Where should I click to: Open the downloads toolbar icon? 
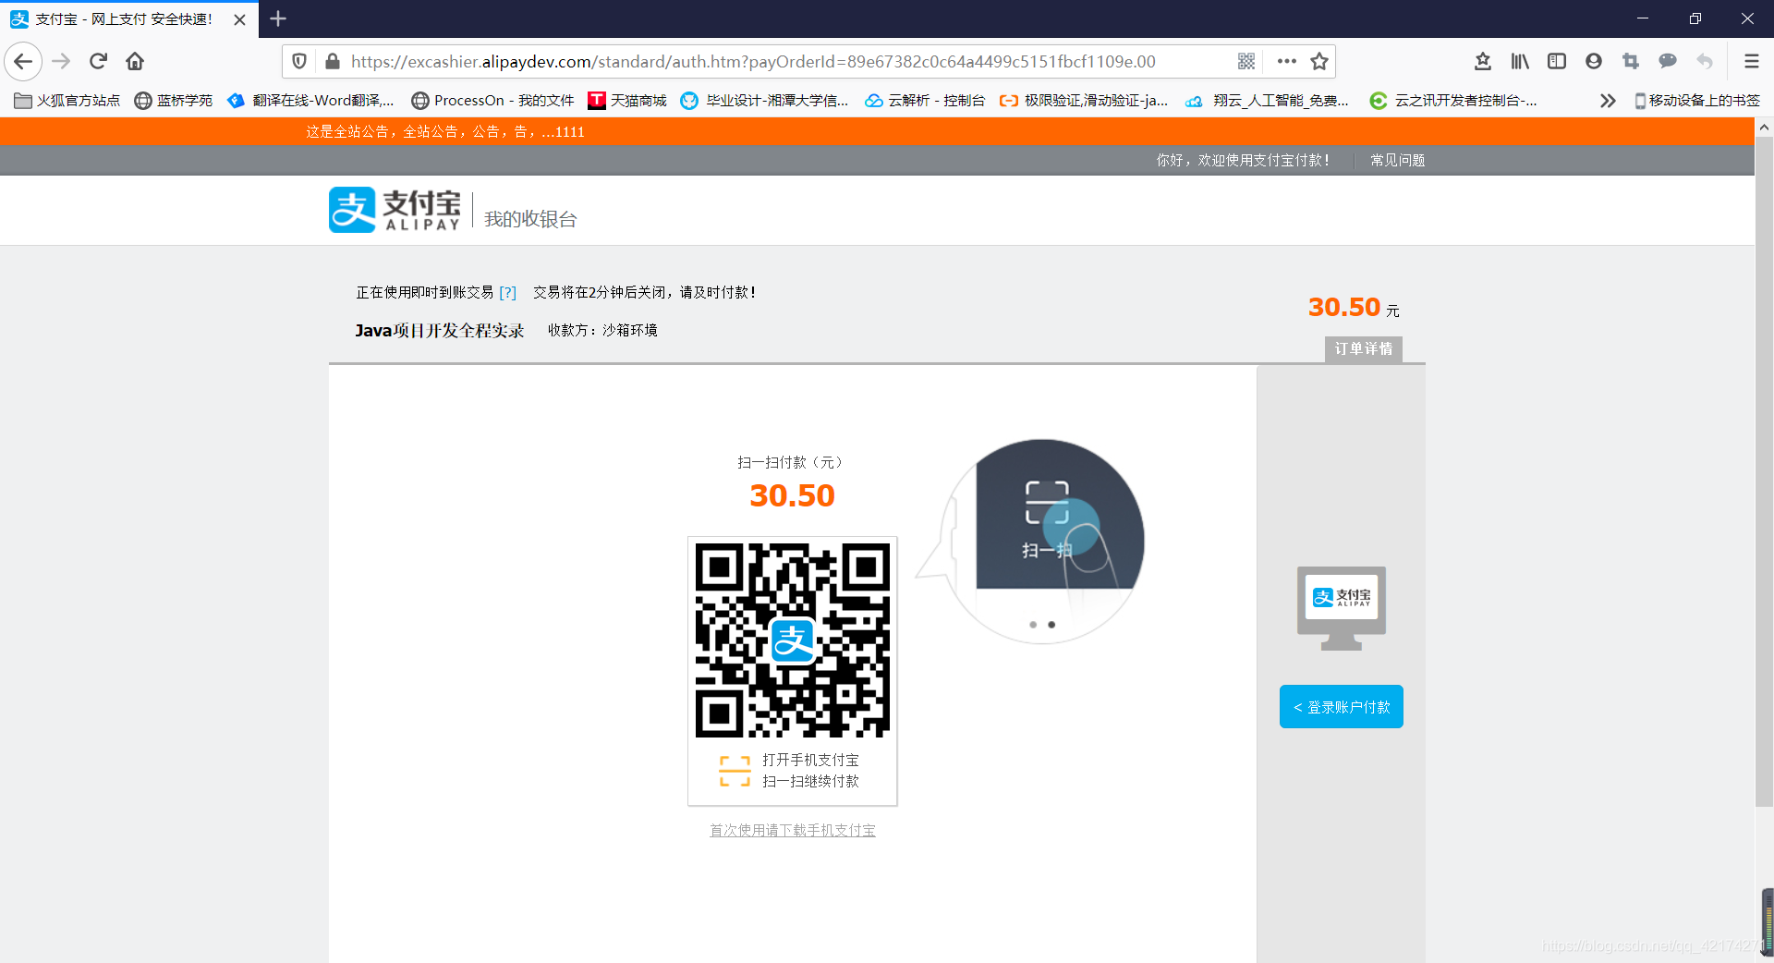[1483, 62]
